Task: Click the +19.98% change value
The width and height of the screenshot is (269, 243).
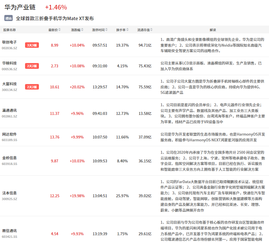Action: [77, 196]
